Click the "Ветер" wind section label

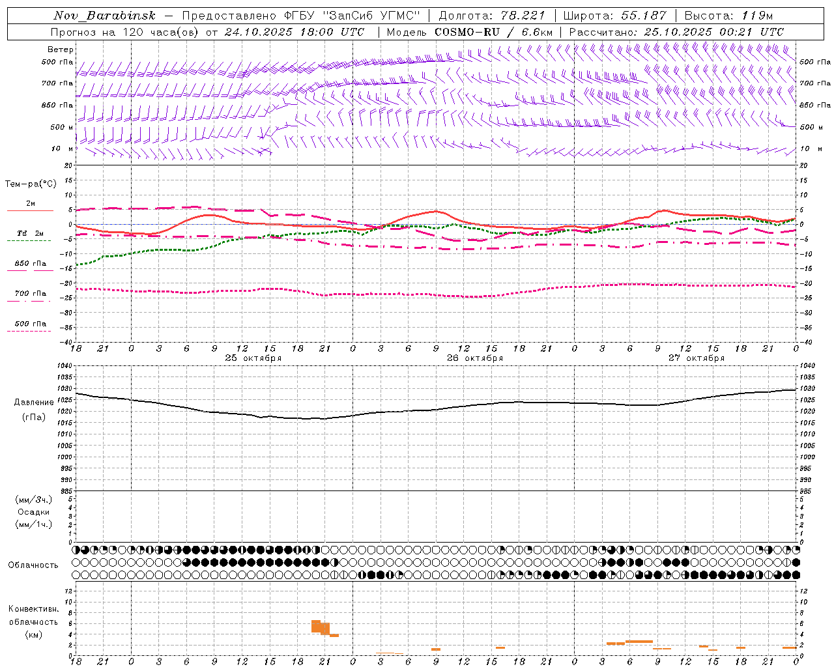pyautogui.click(x=61, y=50)
